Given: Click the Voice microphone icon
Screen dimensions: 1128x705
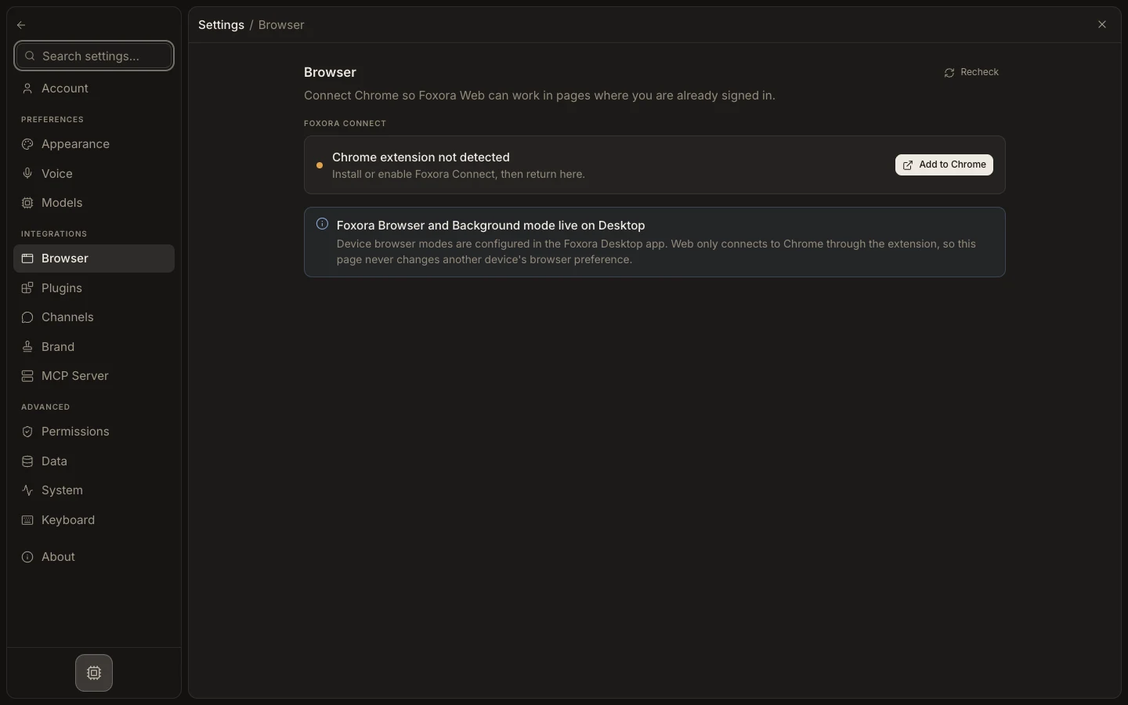Looking at the screenshot, I should click(27, 174).
